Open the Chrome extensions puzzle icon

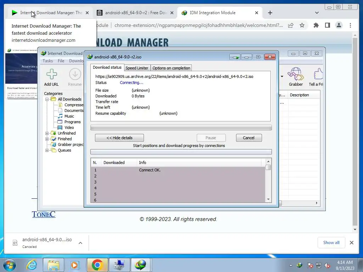[316, 25]
